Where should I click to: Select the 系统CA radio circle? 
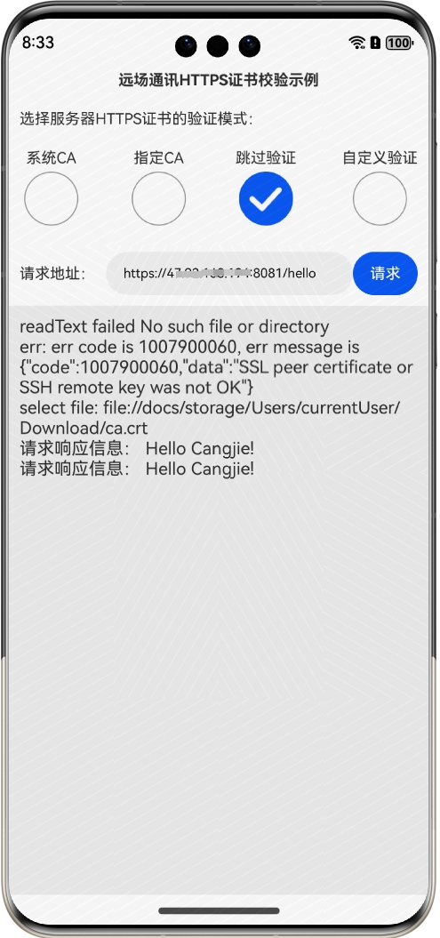point(52,198)
